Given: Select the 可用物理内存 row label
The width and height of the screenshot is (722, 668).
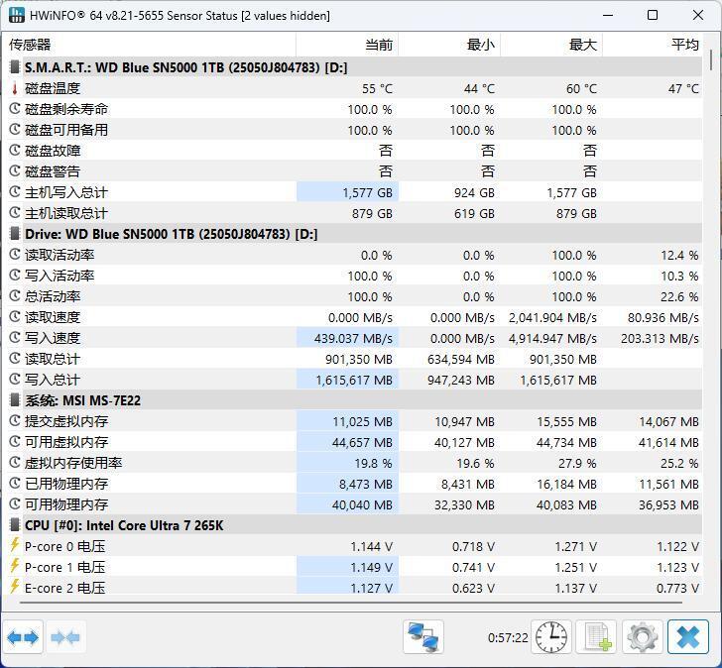Looking at the screenshot, I should tap(66, 504).
